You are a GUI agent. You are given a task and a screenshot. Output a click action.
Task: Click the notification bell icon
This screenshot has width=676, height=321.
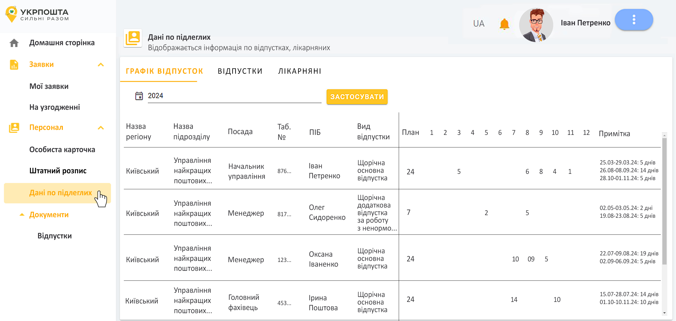point(504,24)
